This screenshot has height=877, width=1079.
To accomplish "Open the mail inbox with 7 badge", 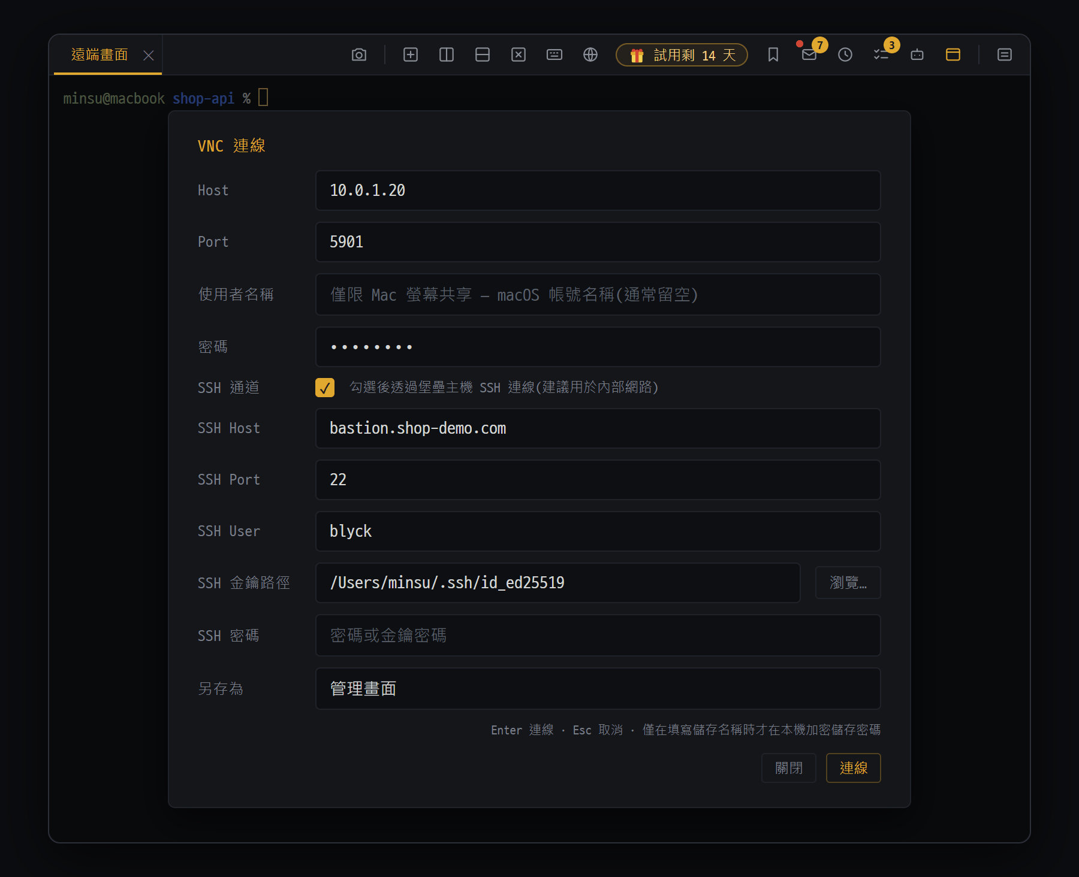I will (809, 55).
